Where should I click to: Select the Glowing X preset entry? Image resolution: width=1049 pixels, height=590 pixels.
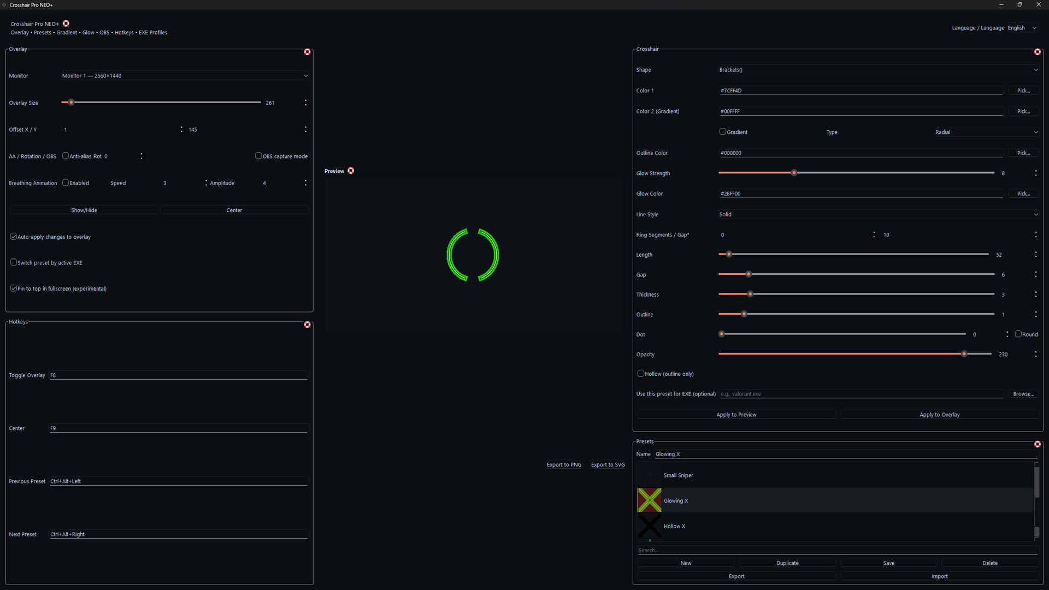tap(765, 500)
